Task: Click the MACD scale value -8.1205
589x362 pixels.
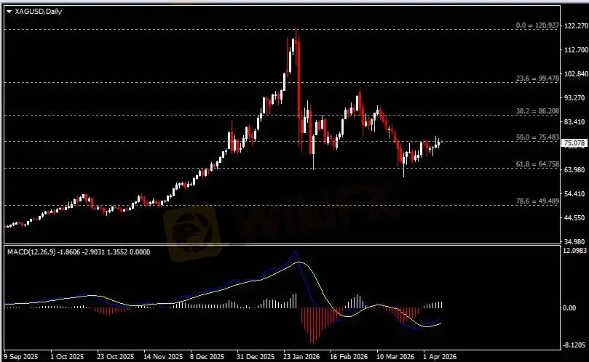Action: point(574,345)
